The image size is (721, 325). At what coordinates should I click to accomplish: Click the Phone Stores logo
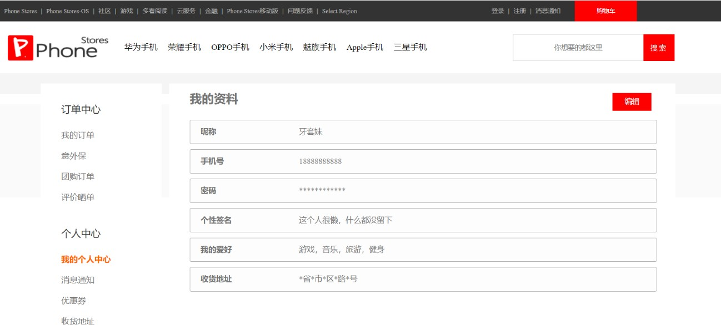58,48
